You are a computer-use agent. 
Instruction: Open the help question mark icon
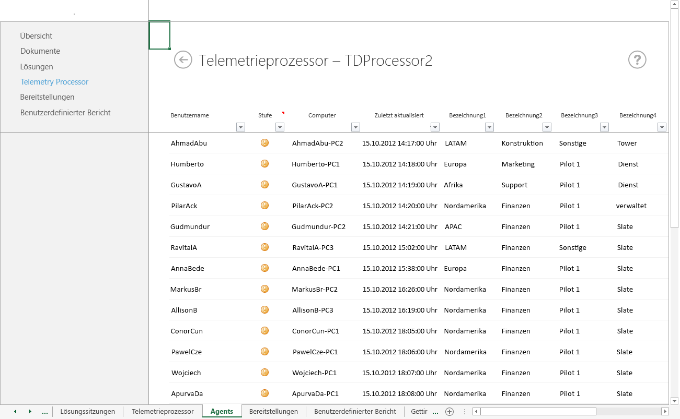pos(637,60)
